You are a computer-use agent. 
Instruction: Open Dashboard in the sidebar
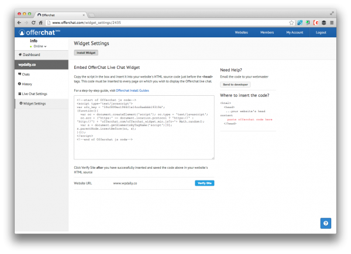[x=42, y=55]
